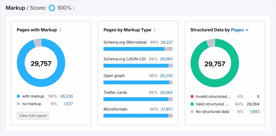Click the 'Pages with Markup' card title
The image size is (276, 136).
click(x=37, y=30)
